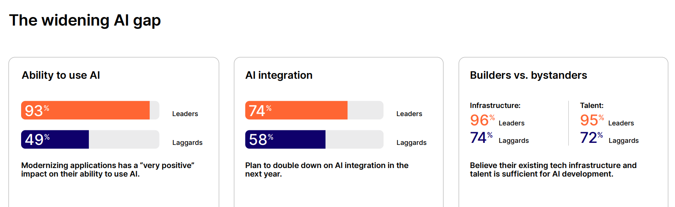Click the Laggards label beside the 58% bar

(412, 142)
